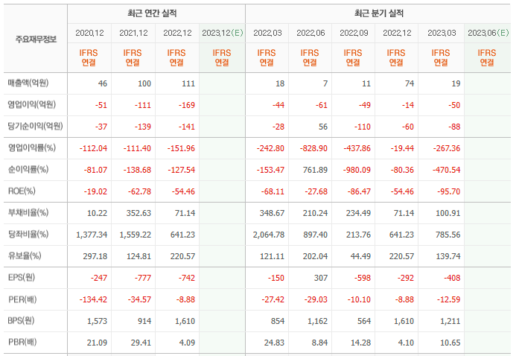Click the 2022.12 annual sales value 111
519x356 pixels.
[188, 83]
